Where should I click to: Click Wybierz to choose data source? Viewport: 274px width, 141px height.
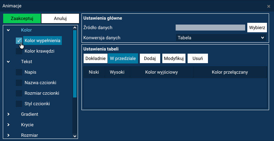257,28
